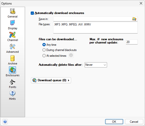Click the Max new enclosures number field

pyautogui.click(x=132, y=42)
